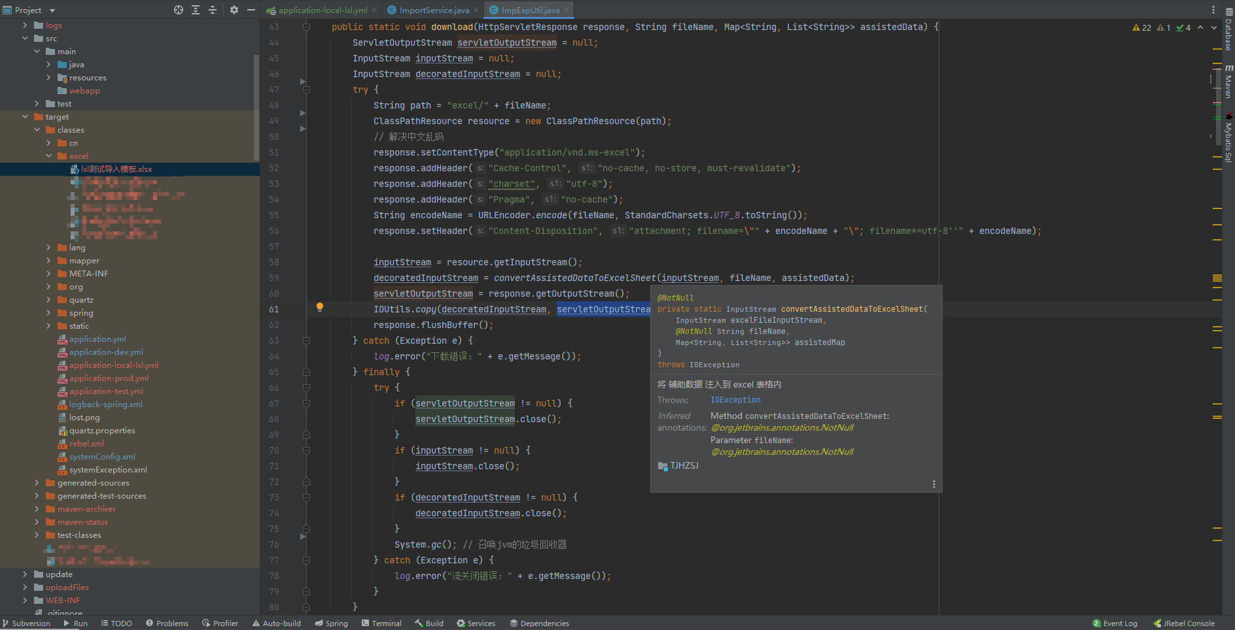Click the Expand All icon in Project panel
The width and height of the screenshot is (1235, 630).
(x=196, y=10)
